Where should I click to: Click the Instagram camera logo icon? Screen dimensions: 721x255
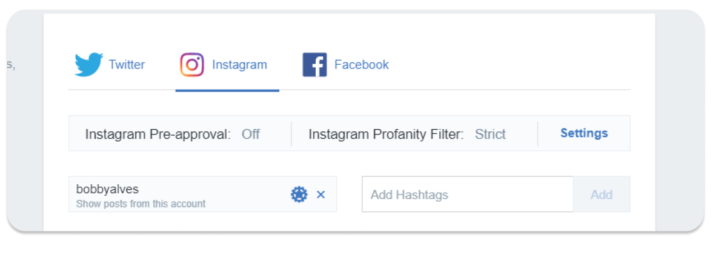point(191,64)
